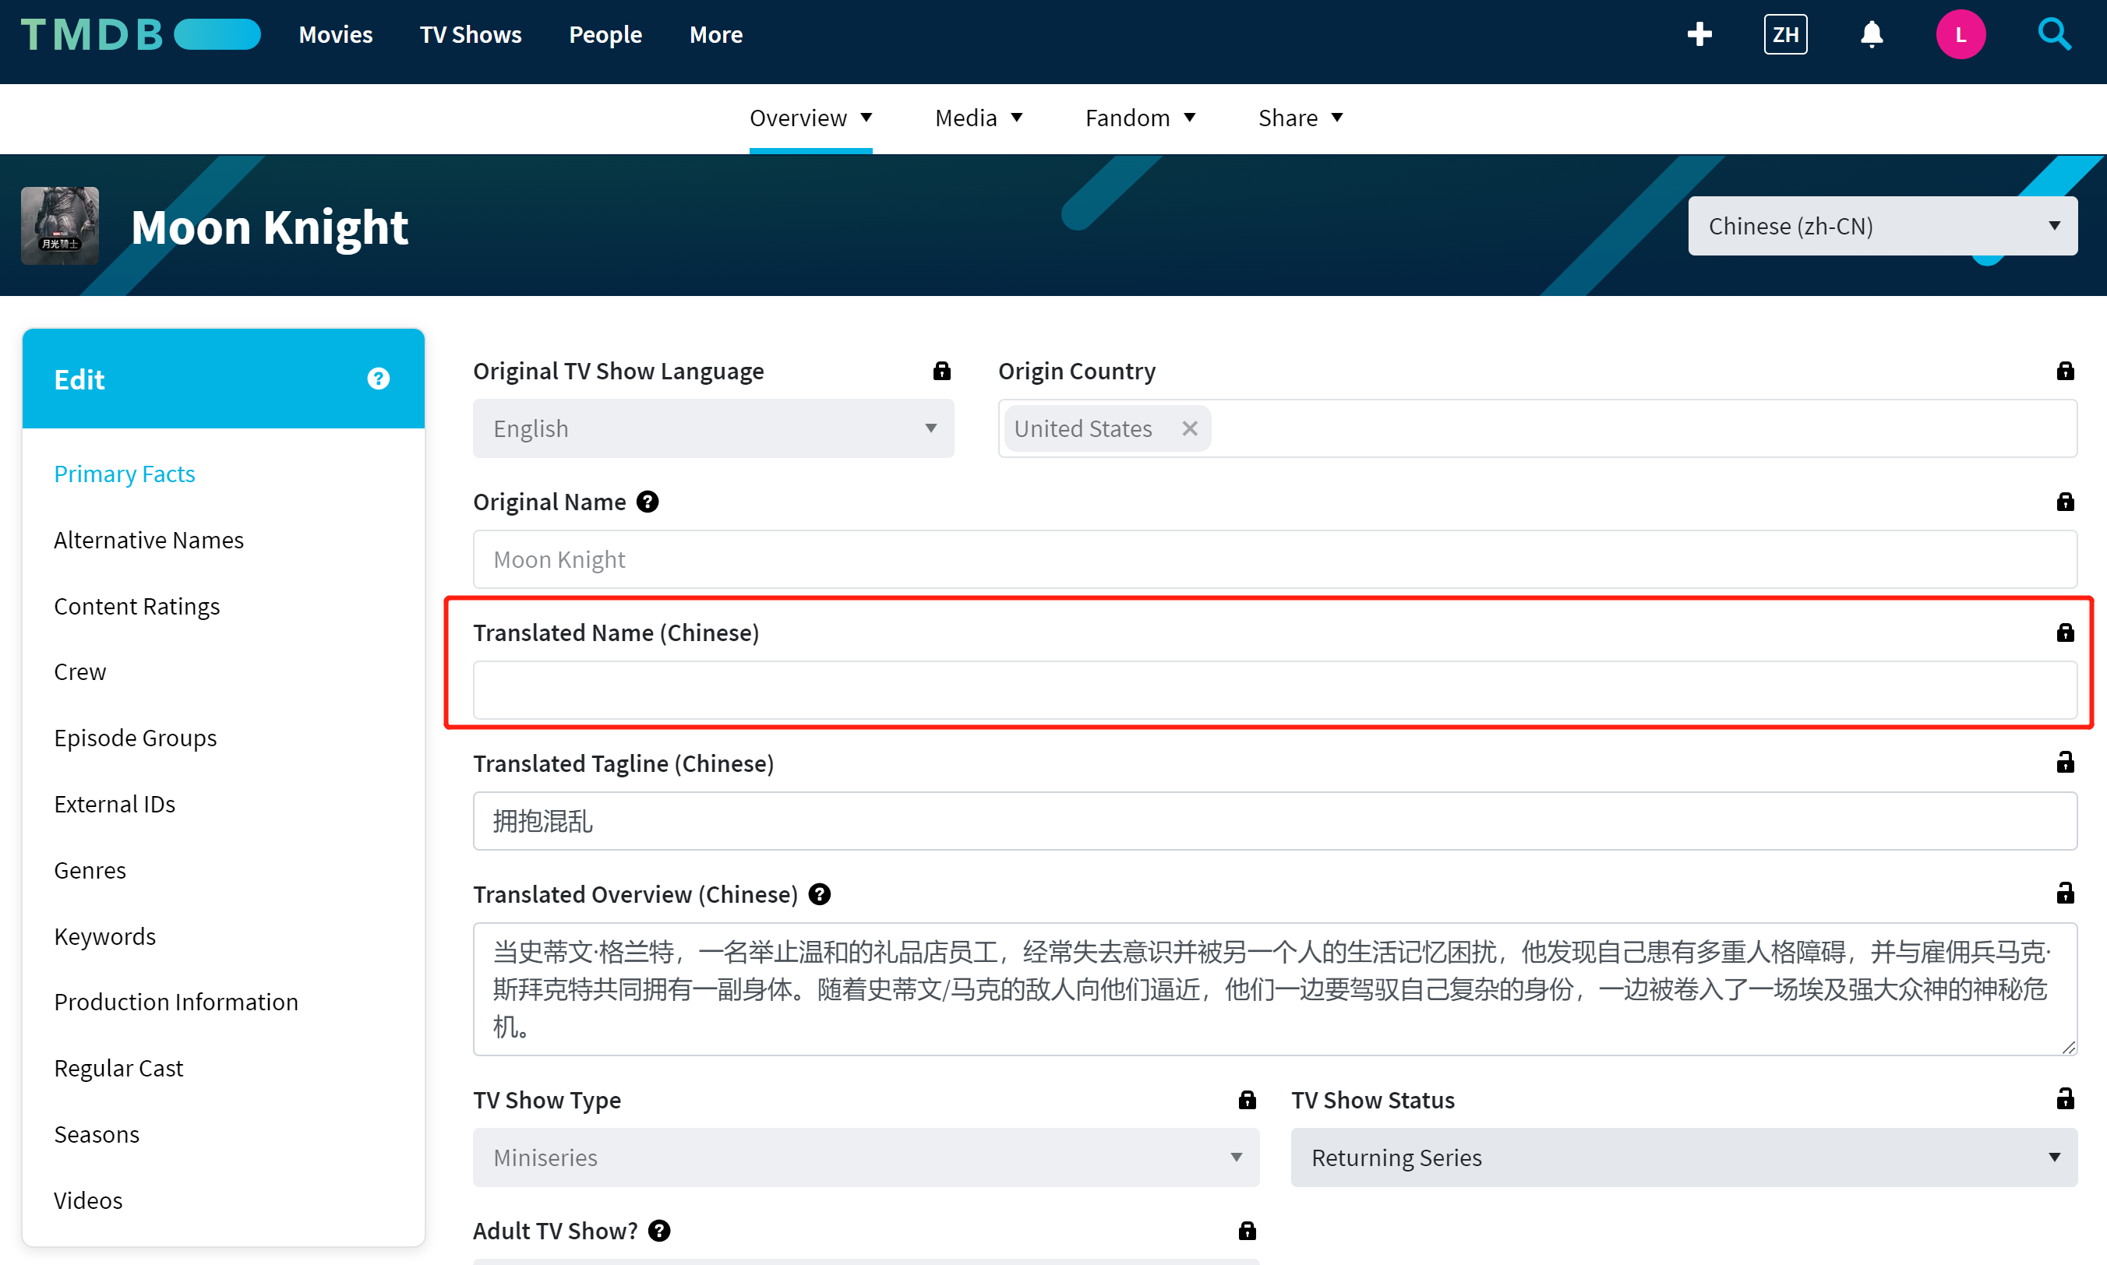2107x1265 pixels.
Task: Toggle lock for Translated Name (Chinese)
Action: coord(2064,632)
